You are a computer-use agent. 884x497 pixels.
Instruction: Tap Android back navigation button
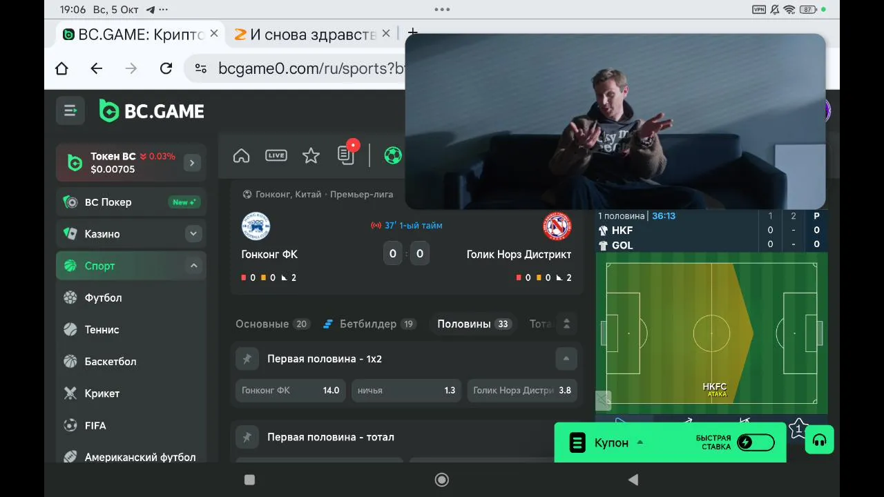(633, 480)
